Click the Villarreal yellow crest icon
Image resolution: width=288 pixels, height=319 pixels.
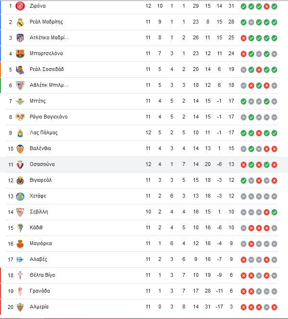[x=20, y=180]
